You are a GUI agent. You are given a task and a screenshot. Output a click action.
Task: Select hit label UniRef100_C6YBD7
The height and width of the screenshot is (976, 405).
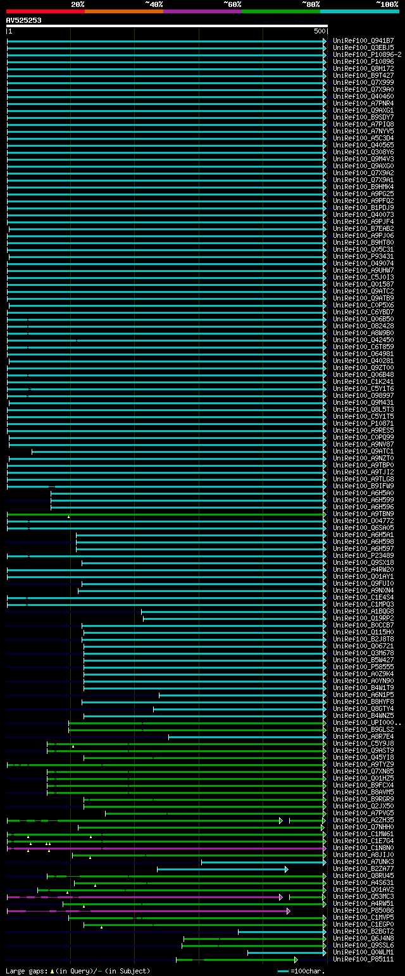(x=363, y=312)
